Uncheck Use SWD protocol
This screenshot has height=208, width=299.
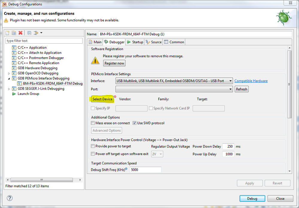click(x=134, y=123)
